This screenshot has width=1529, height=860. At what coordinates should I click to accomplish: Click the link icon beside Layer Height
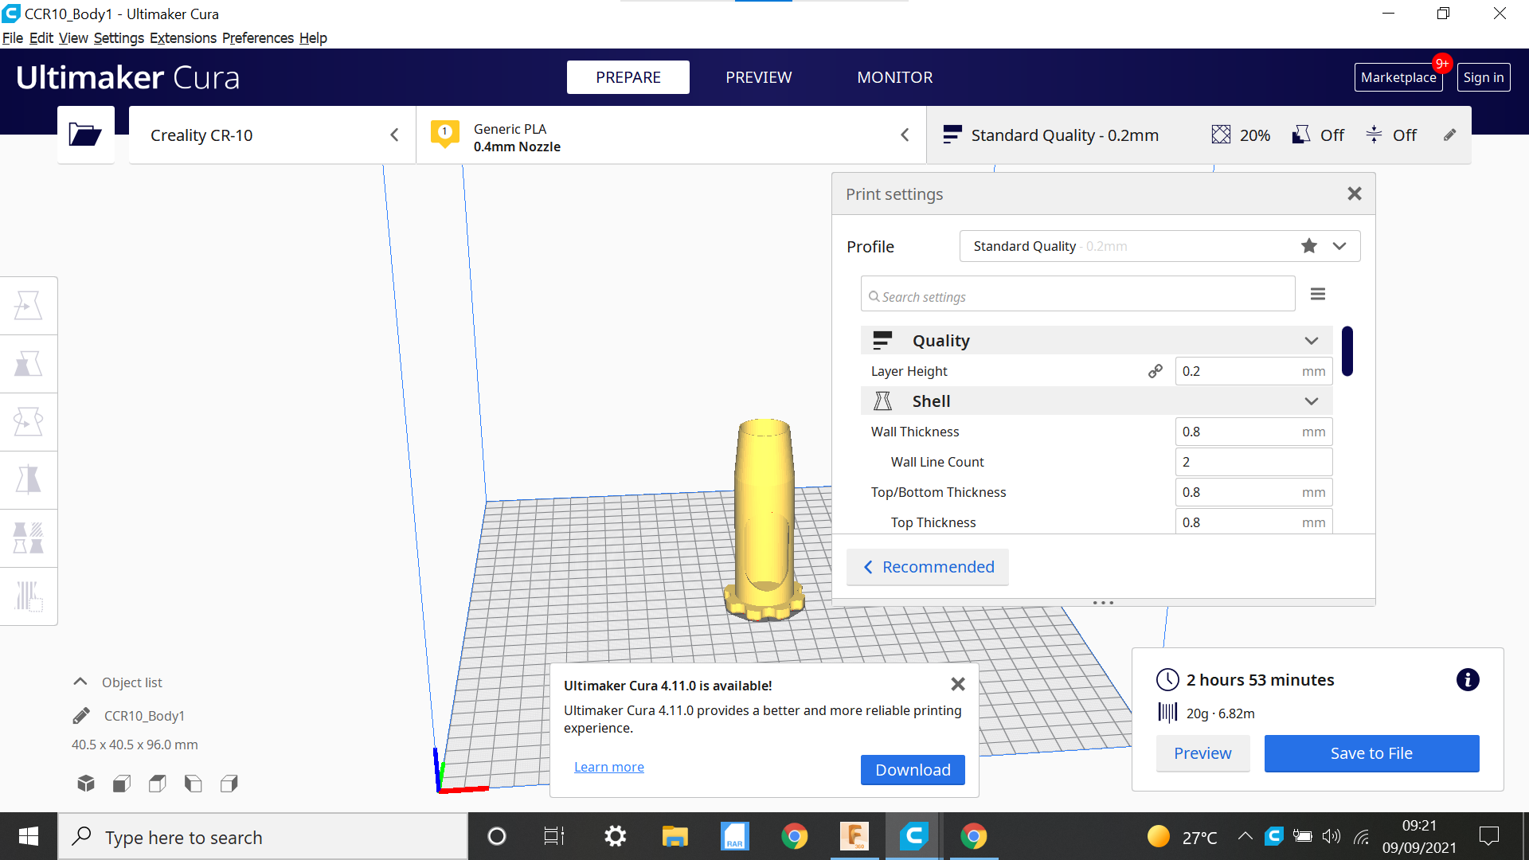click(x=1156, y=371)
